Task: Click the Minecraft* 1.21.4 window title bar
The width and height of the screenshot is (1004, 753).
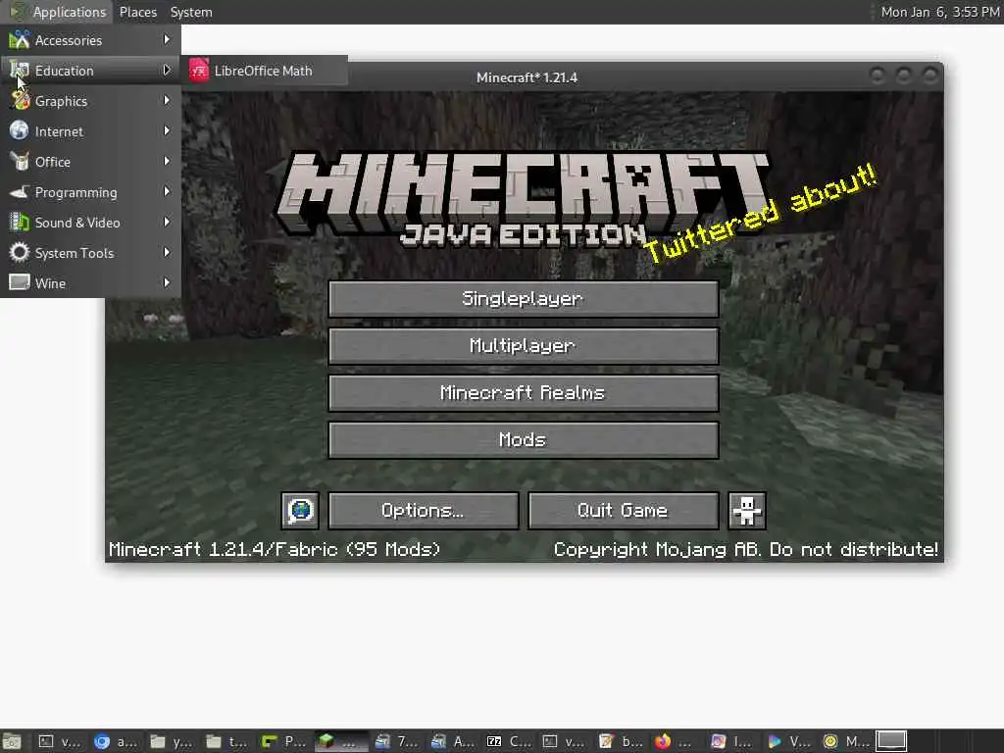Action: (527, 76)
